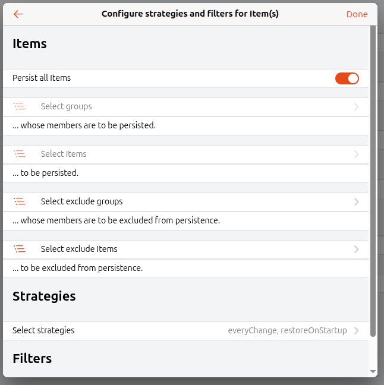The height and width of the screenshot is (385, 384).
Task: Click the Select Items label
Action: (64, 154)
